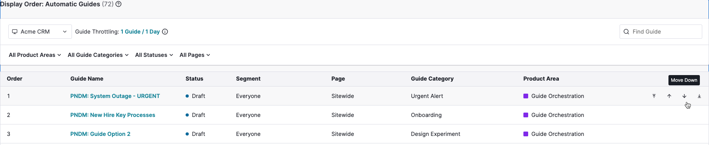Click the Move Down arrow icon
Image resolution: width=709 pixels, height=145 pixels.
pos(684,96)
